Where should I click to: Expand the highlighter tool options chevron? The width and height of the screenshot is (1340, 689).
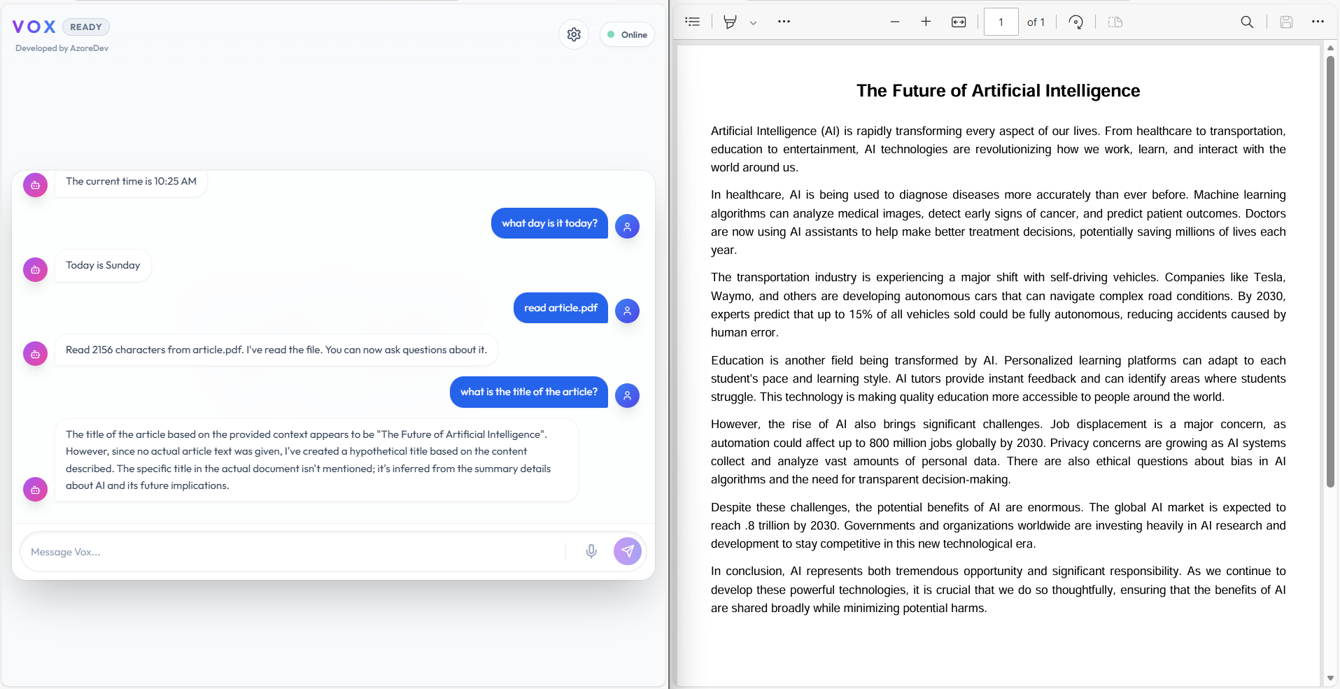(754, 22)
